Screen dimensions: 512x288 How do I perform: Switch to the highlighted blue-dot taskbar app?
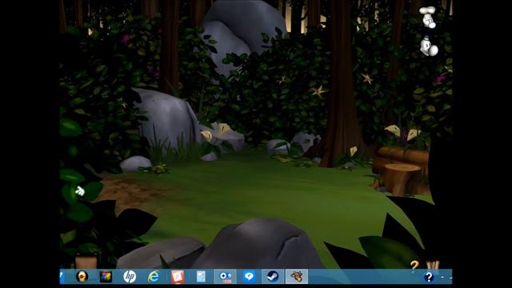(x=225, y=277)
